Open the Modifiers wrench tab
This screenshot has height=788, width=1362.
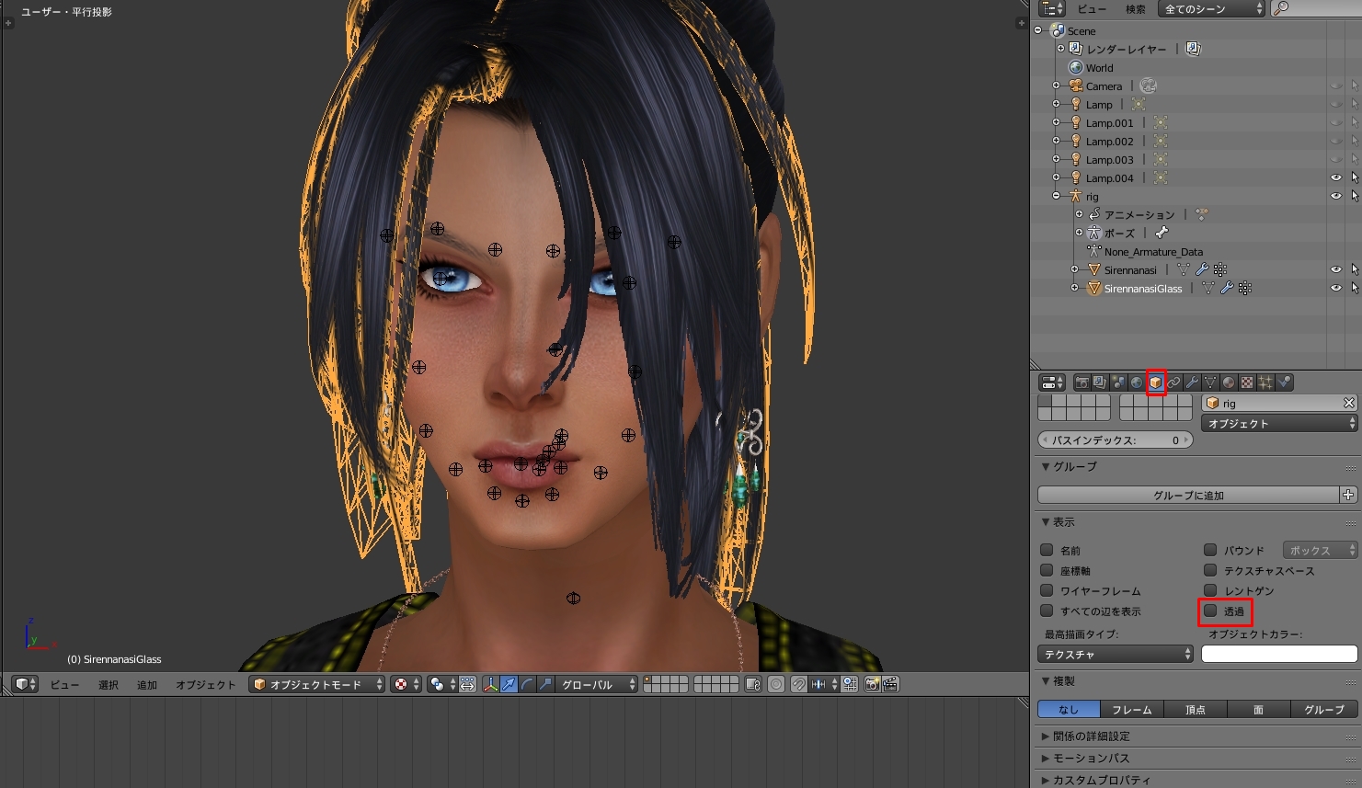pyautogui.click(x=1192, y=383)
